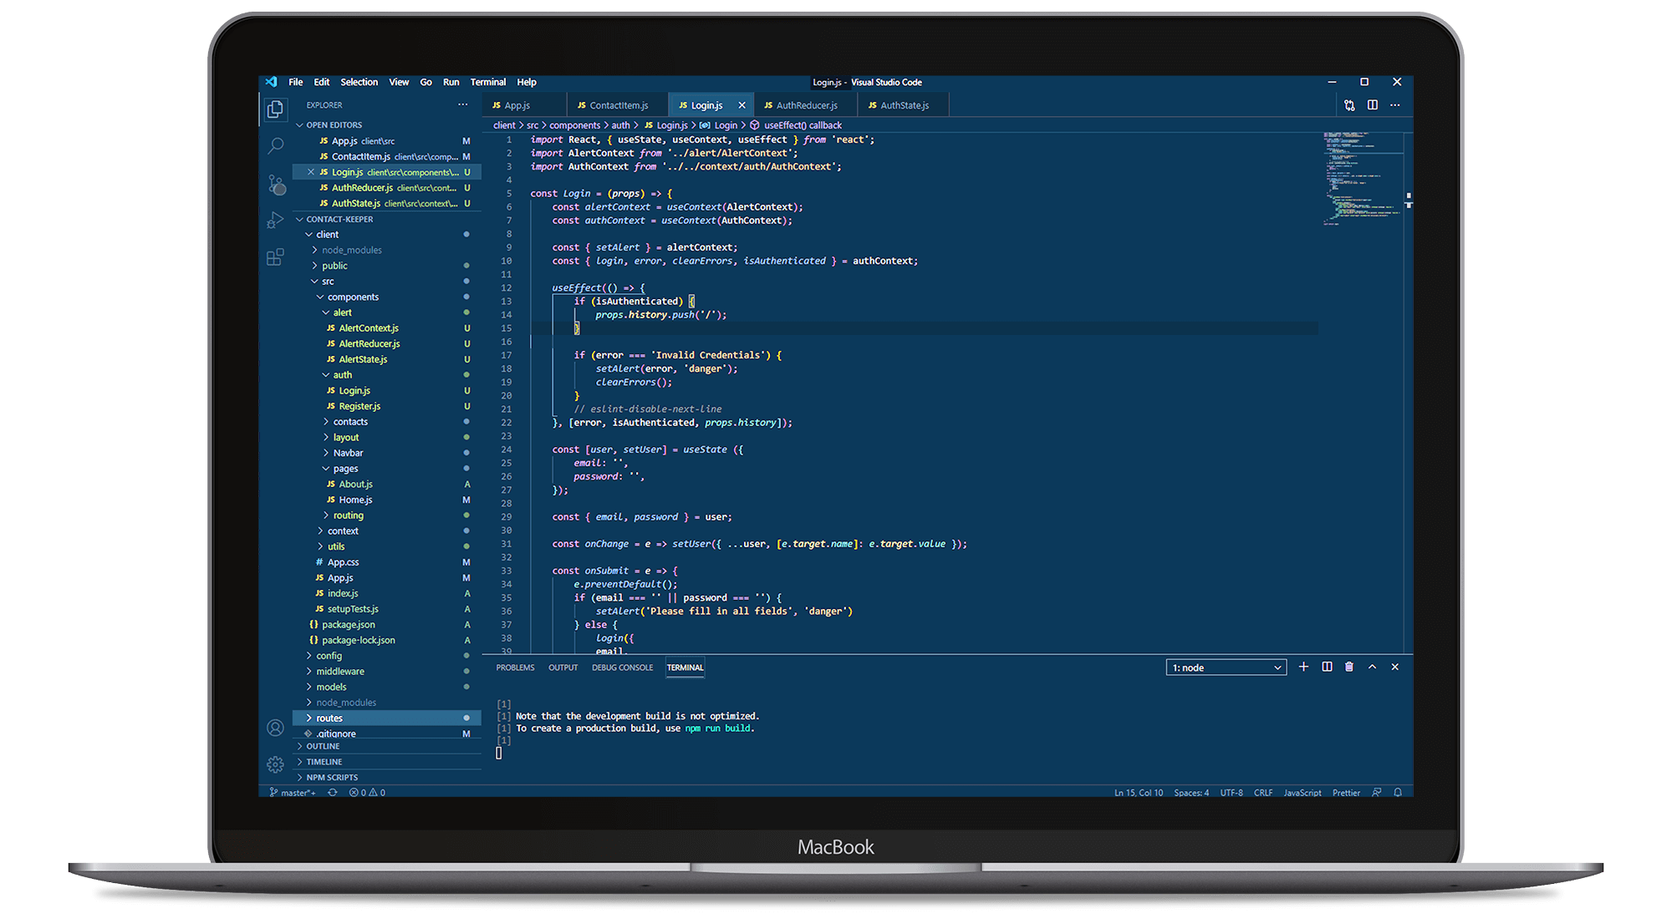Change encoding via UTF-8 status item
1672x924 pixels.
(1231, 793)
